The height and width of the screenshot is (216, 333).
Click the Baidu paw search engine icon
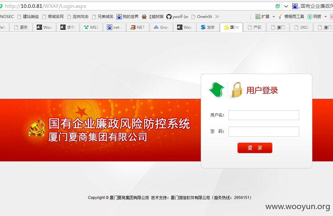click(x=295, y=6)
